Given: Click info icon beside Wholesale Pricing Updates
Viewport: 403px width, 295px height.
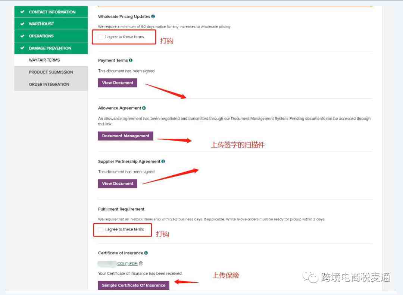Looking at the screenshot, I should tap(153, 16).
